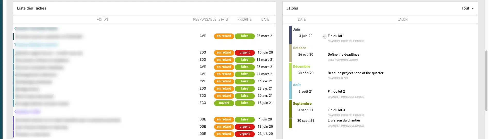Click the vertical scrollbar on the right edge
The image size is (489, 139).
click(486, 81)
